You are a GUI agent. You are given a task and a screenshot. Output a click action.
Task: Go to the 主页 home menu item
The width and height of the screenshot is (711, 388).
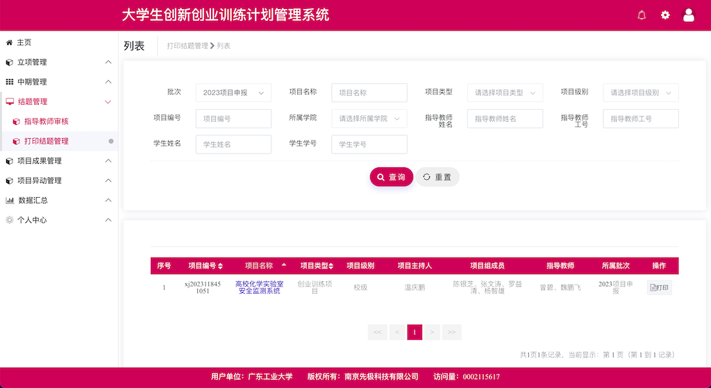(24, 42)
